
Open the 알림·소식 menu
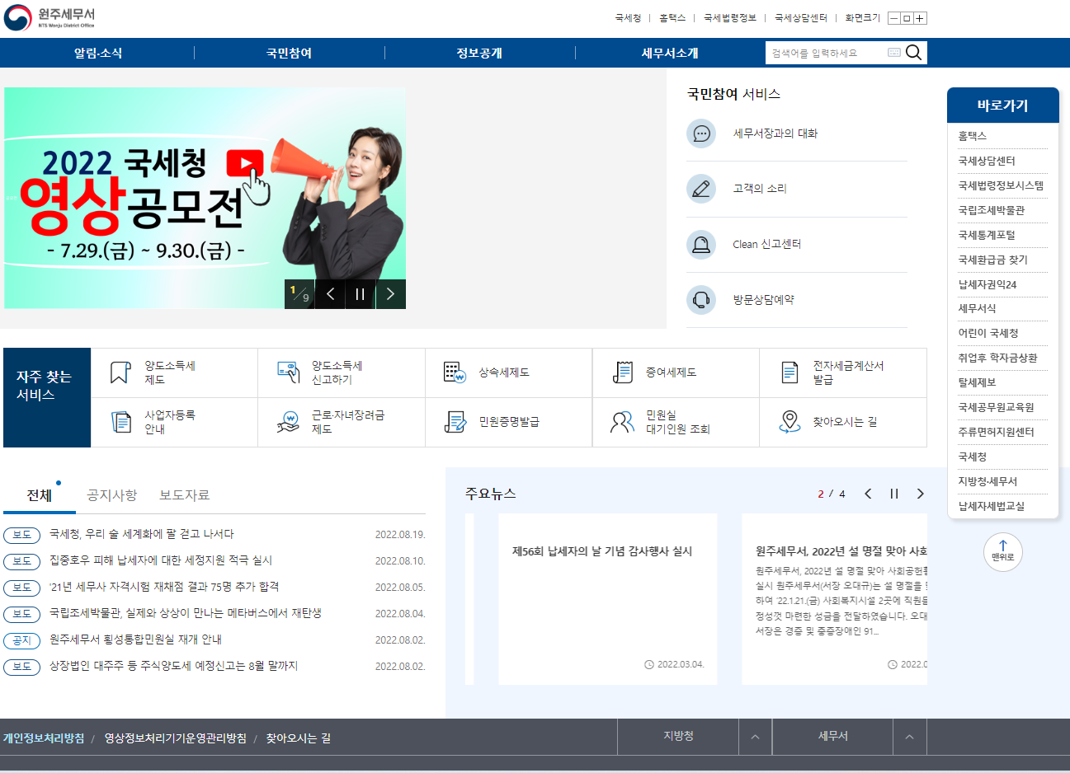tap(98, 53)
